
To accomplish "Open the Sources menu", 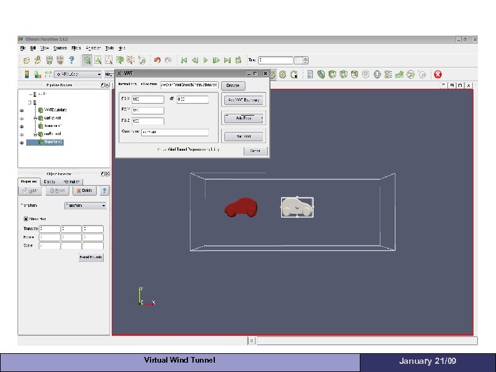I will (60, 48).
